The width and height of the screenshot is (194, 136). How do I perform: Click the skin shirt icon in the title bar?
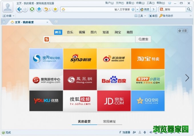coord(169,3)
